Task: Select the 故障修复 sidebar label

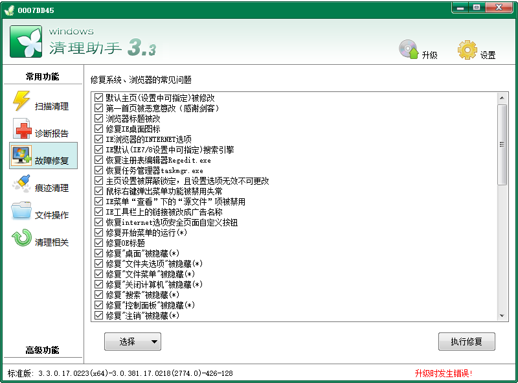Action: [x=52, y=161]
